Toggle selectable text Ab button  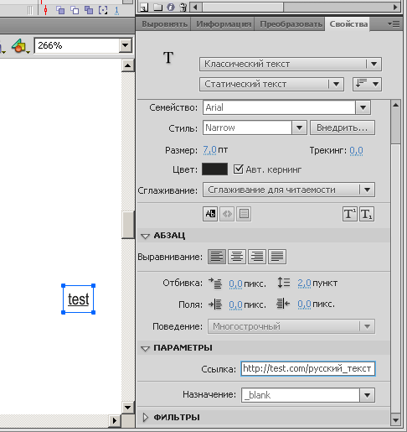(x=210, y=214)
